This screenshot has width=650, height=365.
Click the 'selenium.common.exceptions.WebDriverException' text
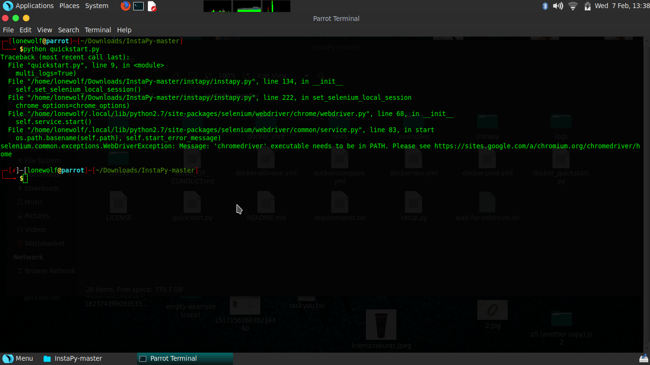pyautogui.click(x=88, y=146)
